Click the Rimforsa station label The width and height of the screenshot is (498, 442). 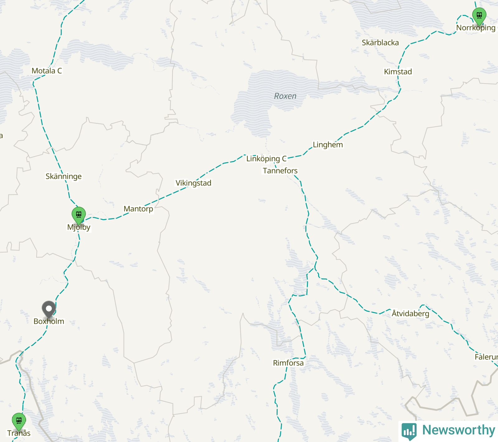[x=288, y=363]
